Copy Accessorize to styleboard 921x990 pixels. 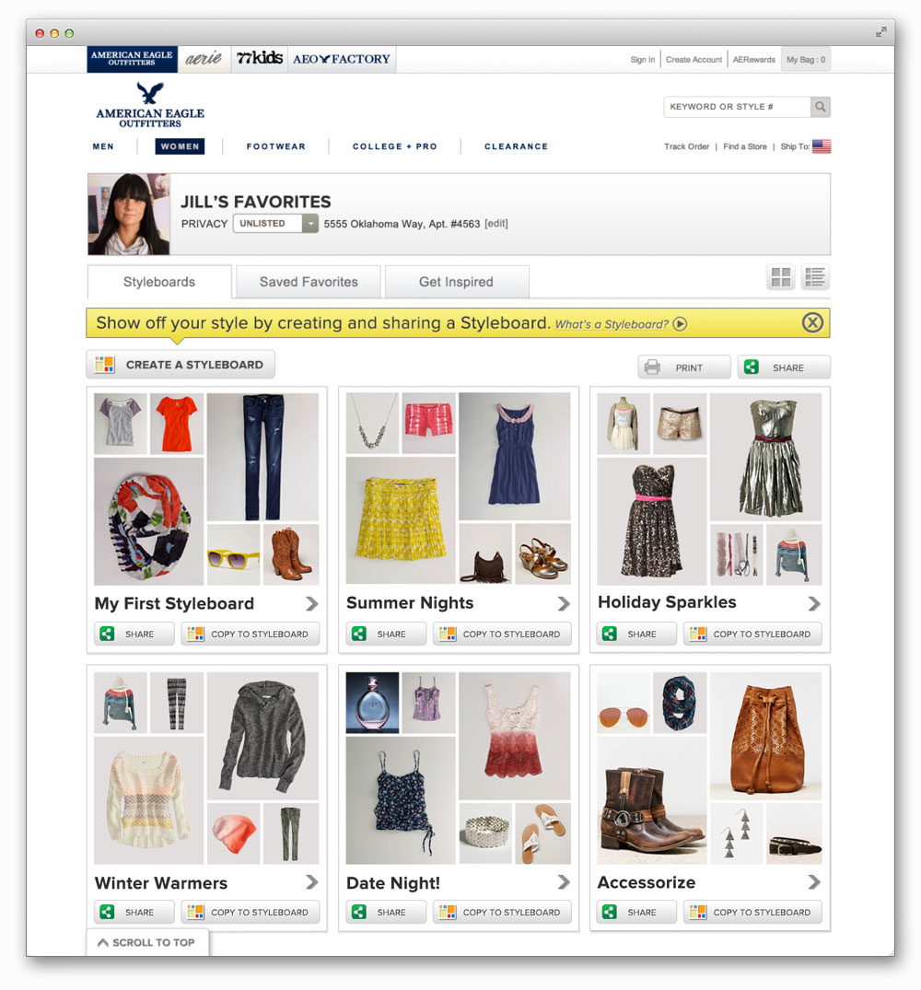[752, 913]
